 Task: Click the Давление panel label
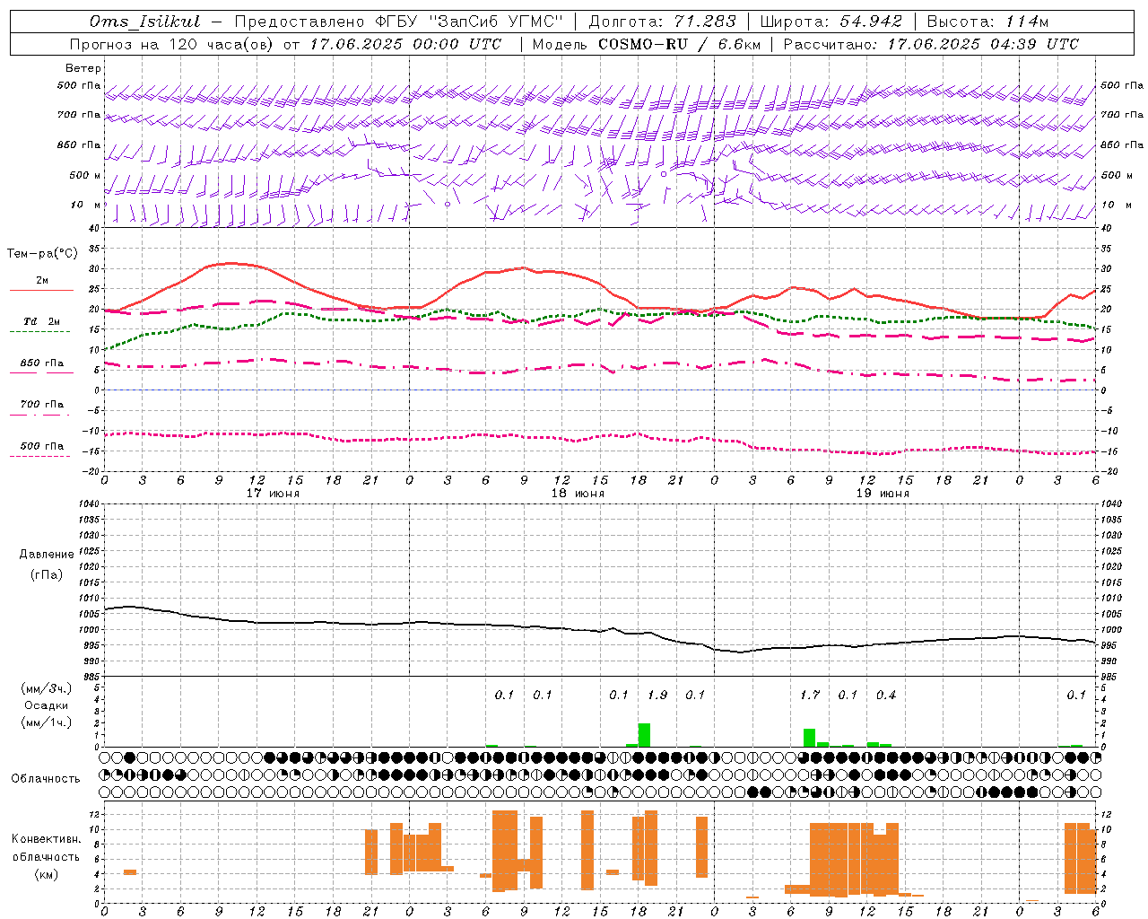pyautogui.click(x=47, y=555)
